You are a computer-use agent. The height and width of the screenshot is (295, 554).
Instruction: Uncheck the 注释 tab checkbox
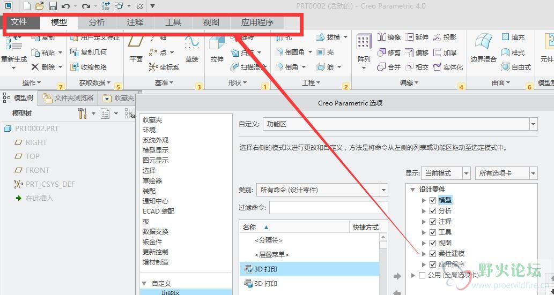432,222
